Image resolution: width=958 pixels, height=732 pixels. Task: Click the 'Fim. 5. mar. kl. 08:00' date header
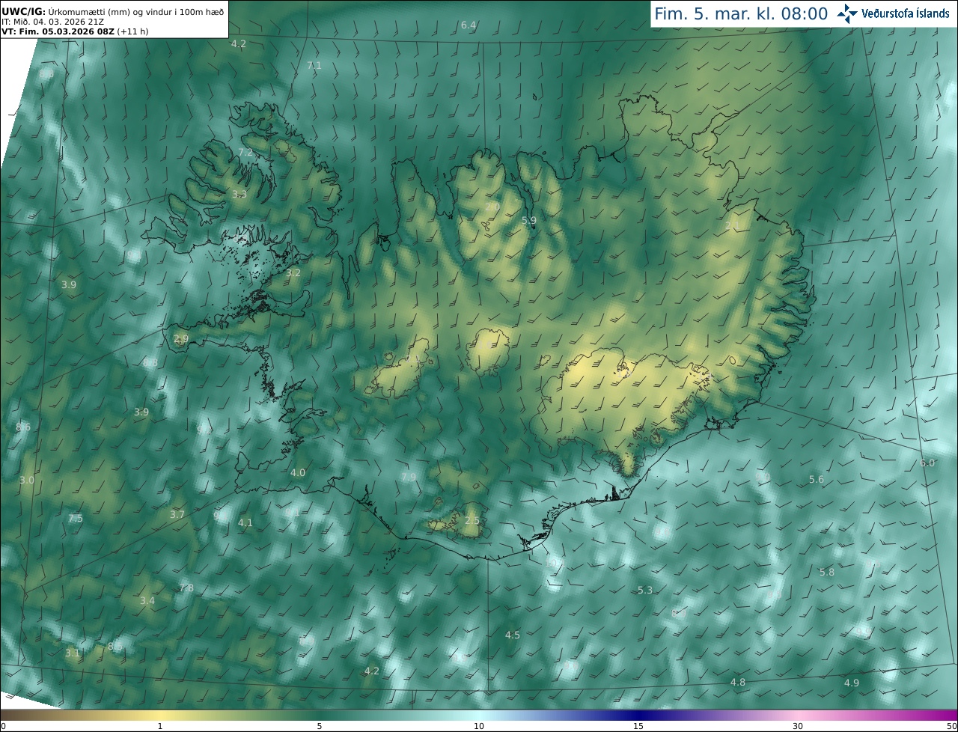click(741, 13)
